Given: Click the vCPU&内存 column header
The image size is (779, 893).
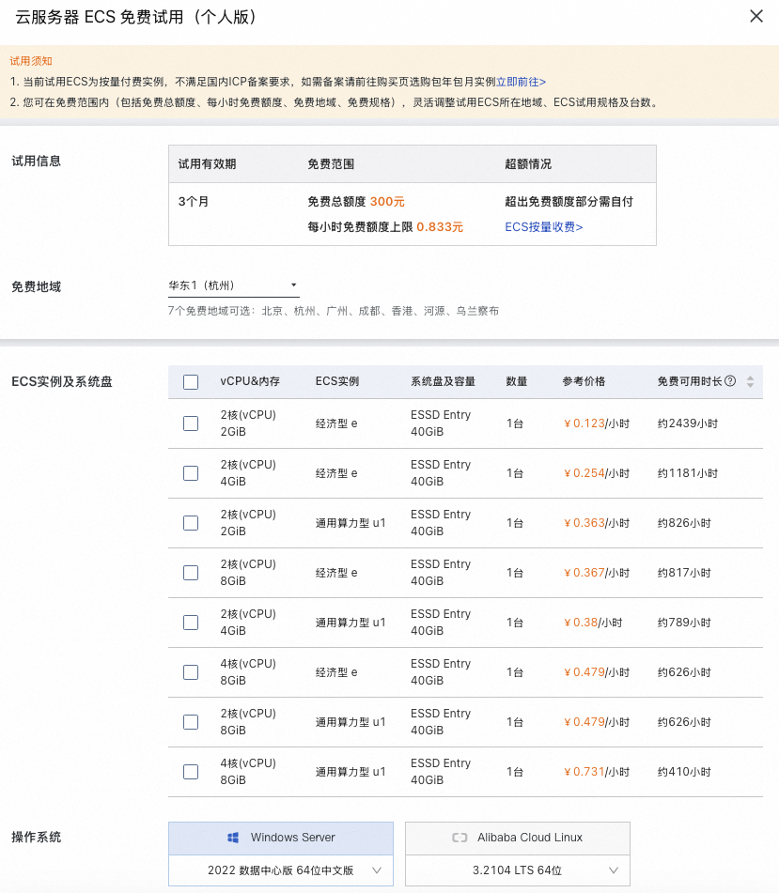Looking at the screenshot, I should 250,381.
